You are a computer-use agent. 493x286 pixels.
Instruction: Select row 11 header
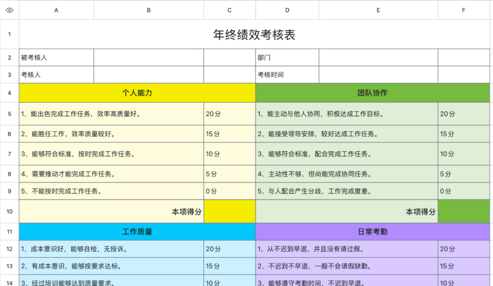tap(9, 232)
